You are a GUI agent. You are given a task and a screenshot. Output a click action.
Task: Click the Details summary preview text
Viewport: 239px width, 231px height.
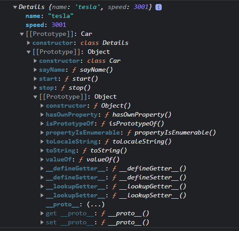pos(85,7)
